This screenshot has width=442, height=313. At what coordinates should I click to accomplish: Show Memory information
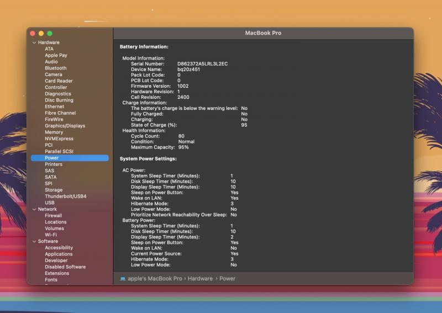coord(54,132)
